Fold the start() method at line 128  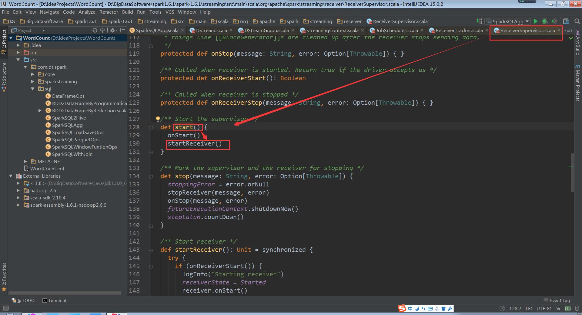[x=151, y=127]
